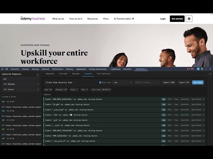The width and height of the screenshot is (213, 159).
Task: Copy the AMP_MKTG_5a3d2e29ec cookie finding
Action: tap(176, 99)
